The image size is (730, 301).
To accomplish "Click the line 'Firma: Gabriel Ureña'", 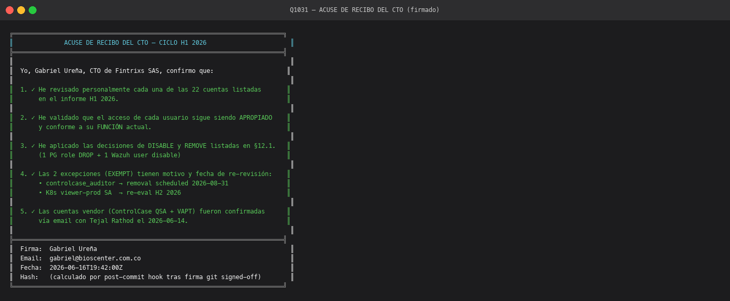I will (x=58, y=249).
